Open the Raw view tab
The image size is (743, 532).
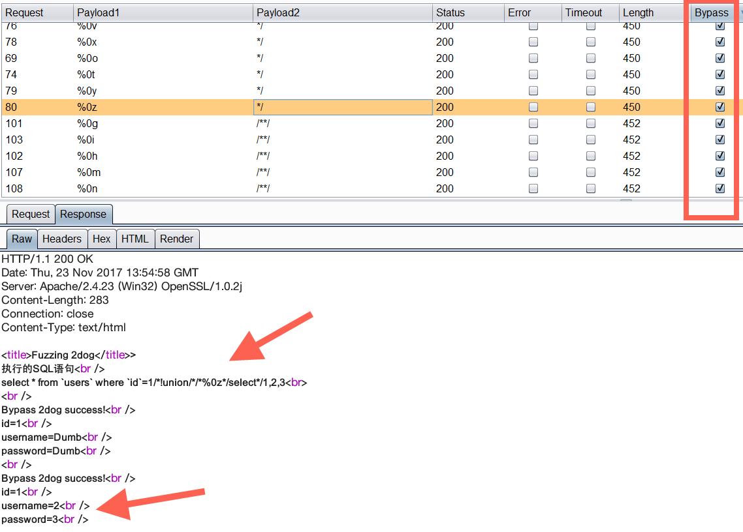point(21,239)
